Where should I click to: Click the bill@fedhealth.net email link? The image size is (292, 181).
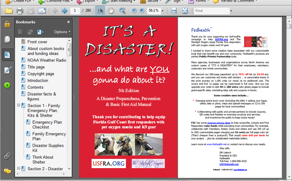[x=229, y=164]
